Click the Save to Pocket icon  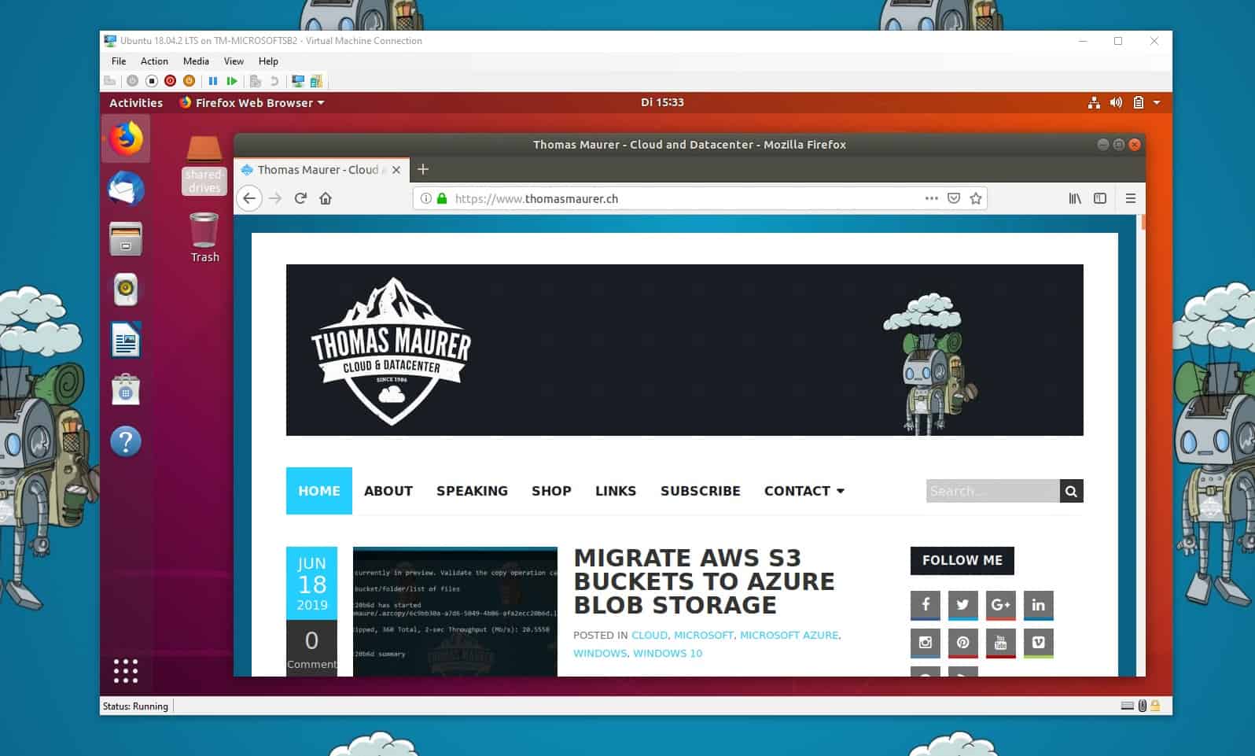[x=954, y=198]
